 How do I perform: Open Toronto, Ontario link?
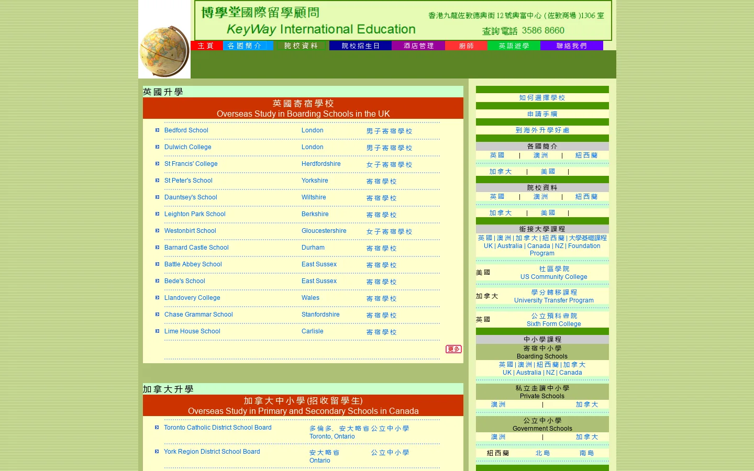click(332, 436)
